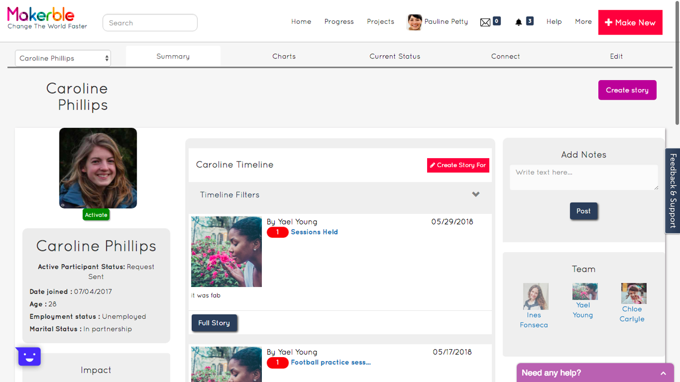Click the red badge next to Sessions Held
The image size is (680, 382).
(277, 232)
